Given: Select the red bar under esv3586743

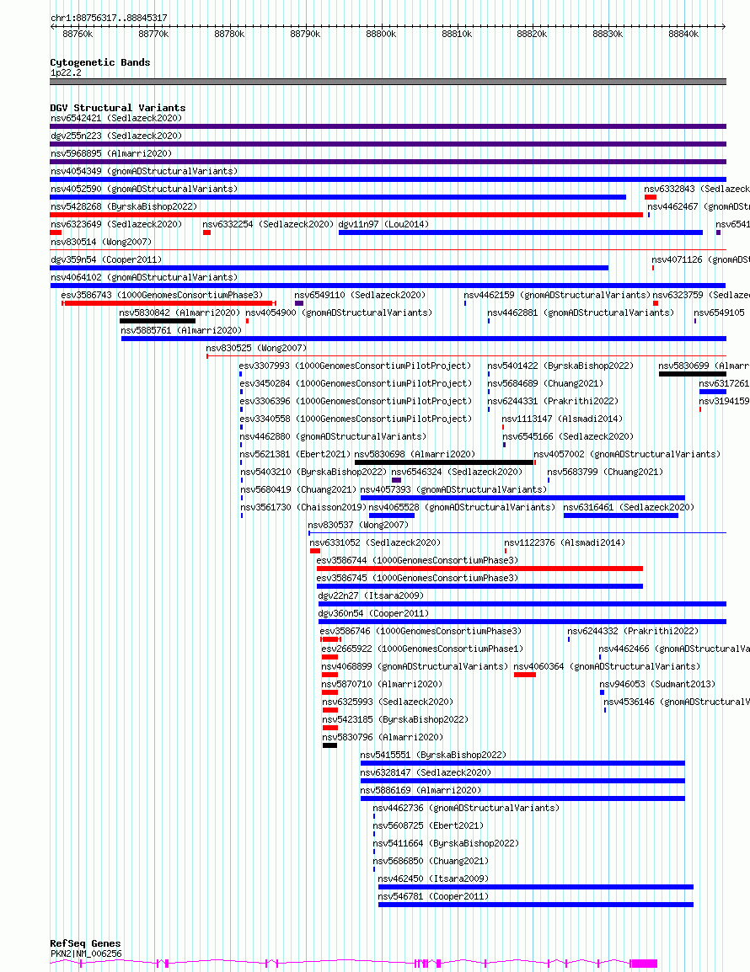Looking at the screenshot, I should tap(169, 303).
